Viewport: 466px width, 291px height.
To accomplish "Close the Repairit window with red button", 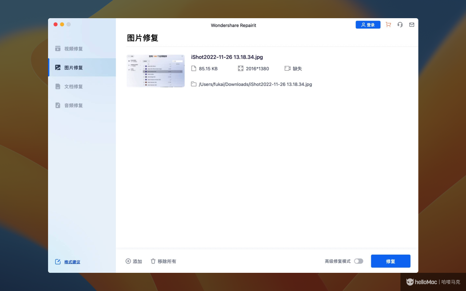I will [55, 24].
